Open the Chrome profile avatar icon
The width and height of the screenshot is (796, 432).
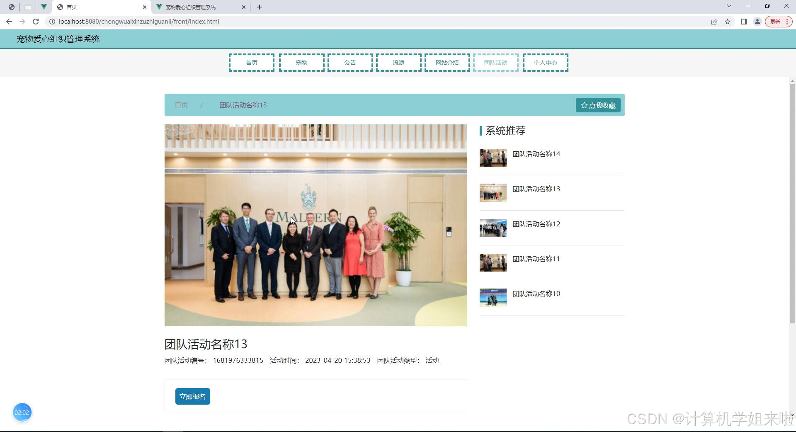[757, 22]
